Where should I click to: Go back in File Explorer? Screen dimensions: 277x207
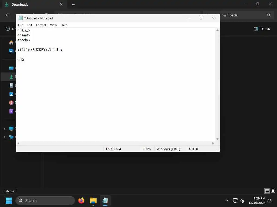coord(7,15)
